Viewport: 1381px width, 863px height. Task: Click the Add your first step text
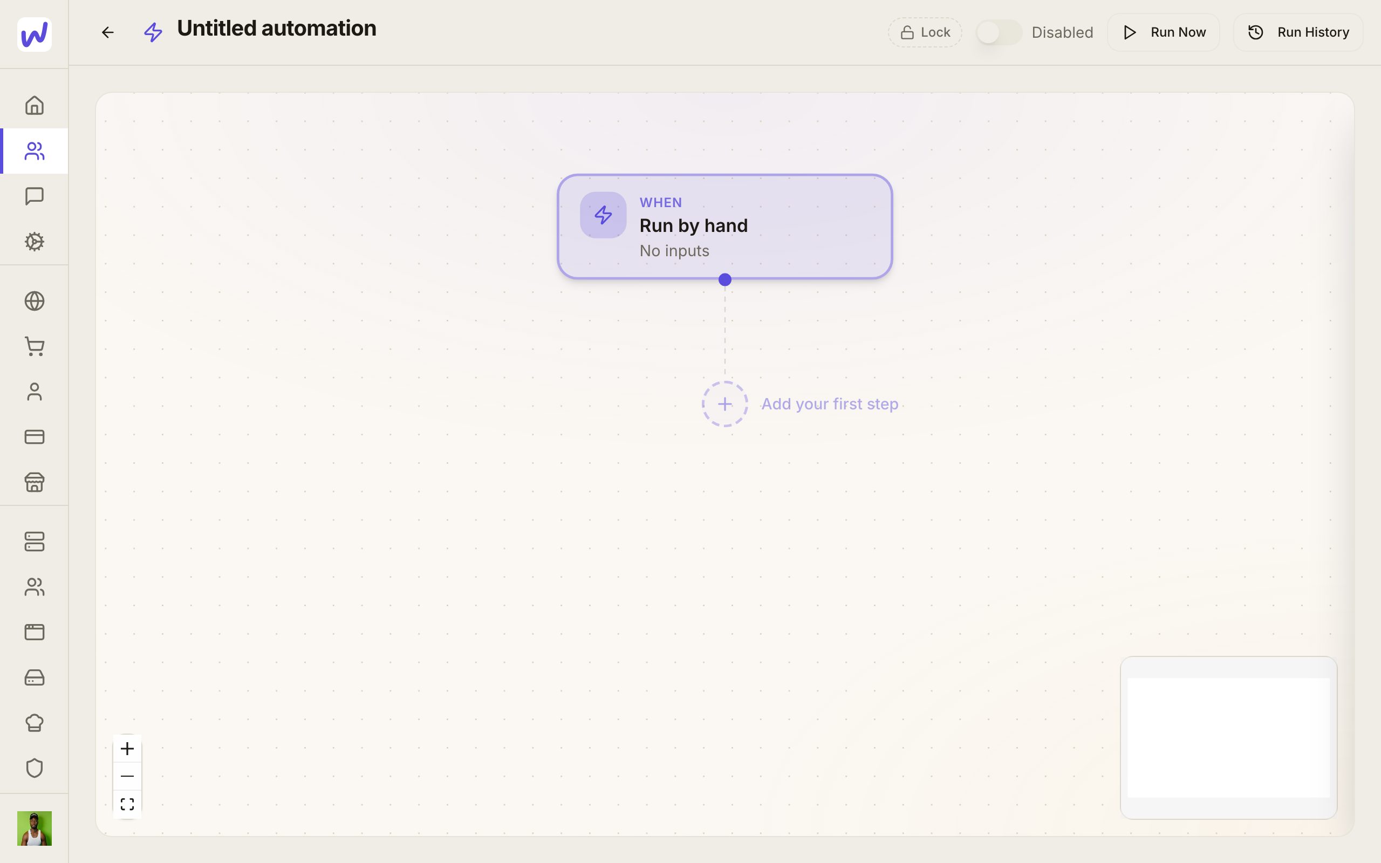pos(830,404)
